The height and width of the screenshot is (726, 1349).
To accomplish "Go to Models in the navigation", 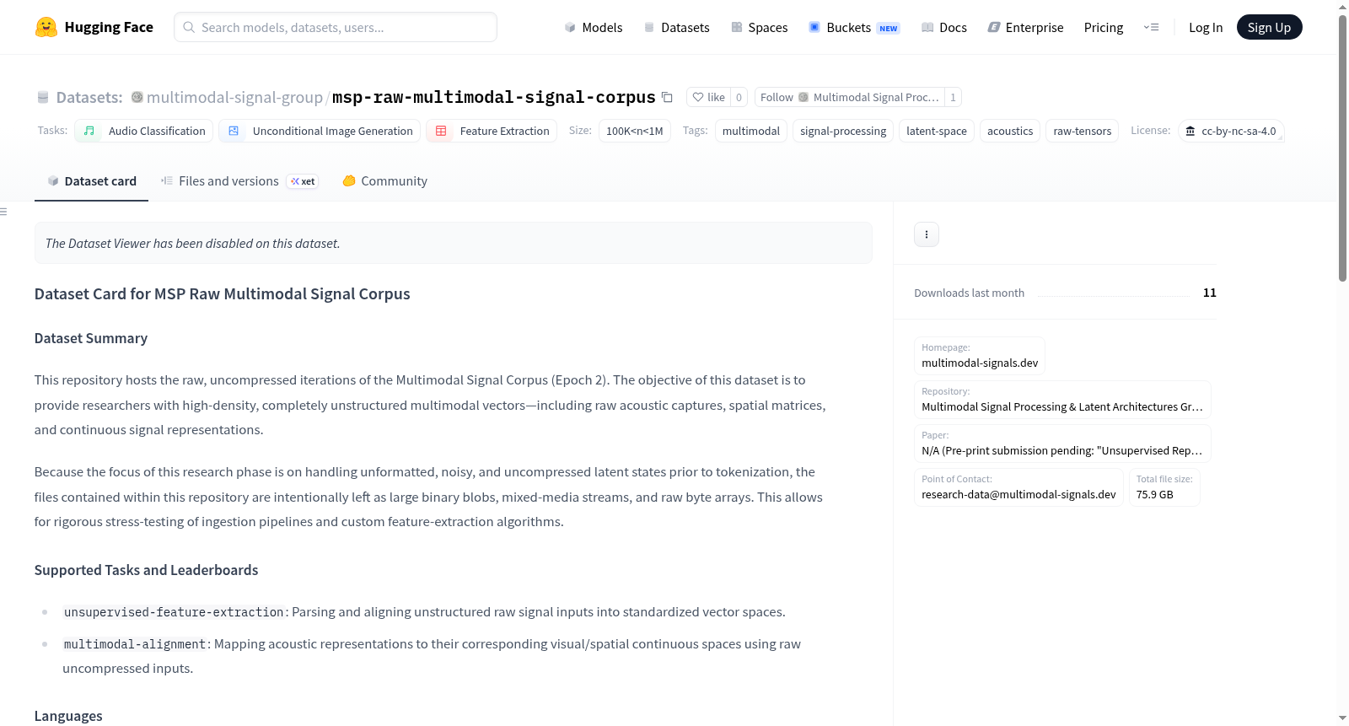I will pos(594,28).
